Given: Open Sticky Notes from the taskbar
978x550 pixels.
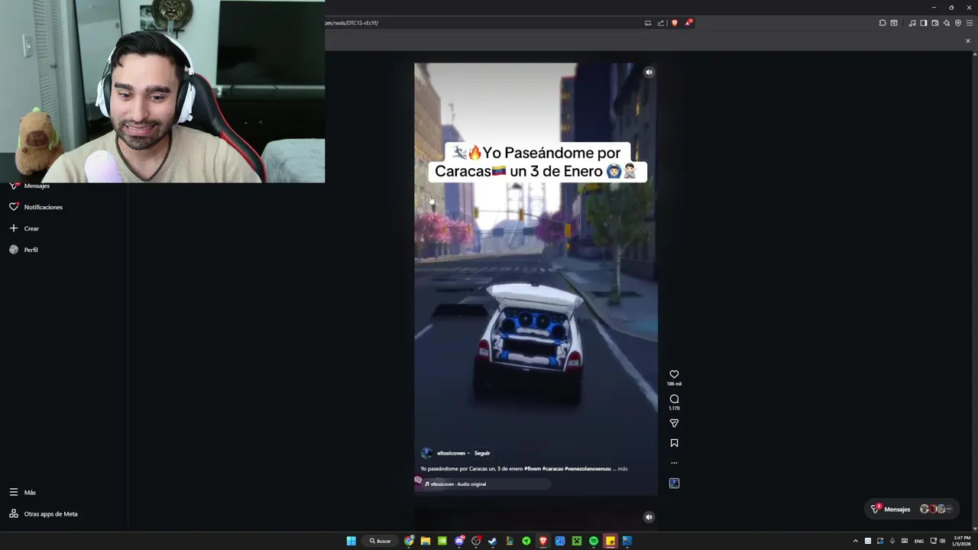Looking at the screenshot, I should pos(610,541).
